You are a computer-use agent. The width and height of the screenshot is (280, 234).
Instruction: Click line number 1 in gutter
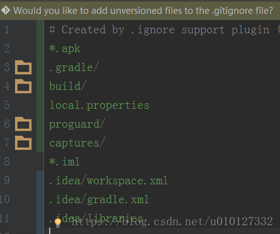tap(7, 30)
